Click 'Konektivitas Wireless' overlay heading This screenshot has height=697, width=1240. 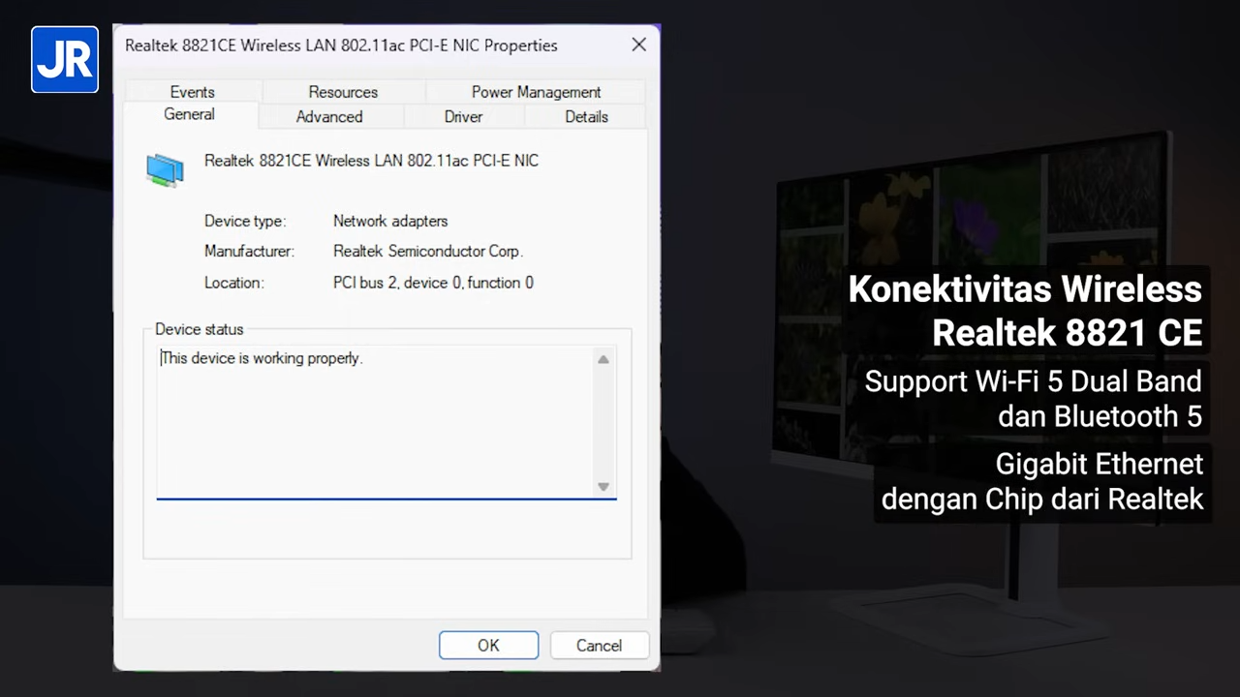pyautogui.click(x=1025, y=288)
